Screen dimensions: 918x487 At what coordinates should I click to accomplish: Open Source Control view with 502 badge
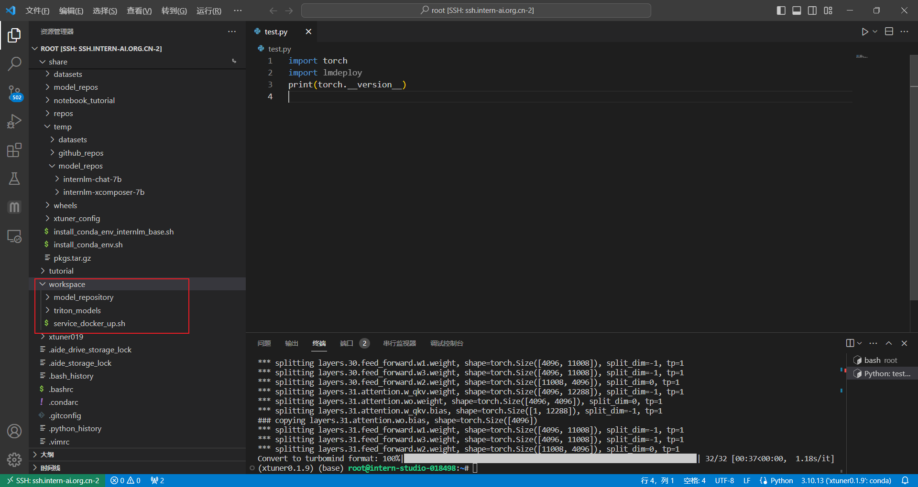tap(14, 93)
